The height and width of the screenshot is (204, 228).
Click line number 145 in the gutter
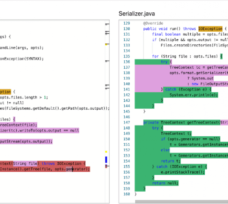tap(126, 112)
